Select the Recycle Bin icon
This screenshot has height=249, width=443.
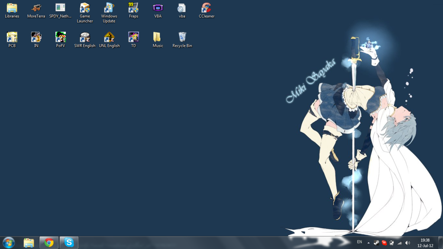(x=182, y=38)
